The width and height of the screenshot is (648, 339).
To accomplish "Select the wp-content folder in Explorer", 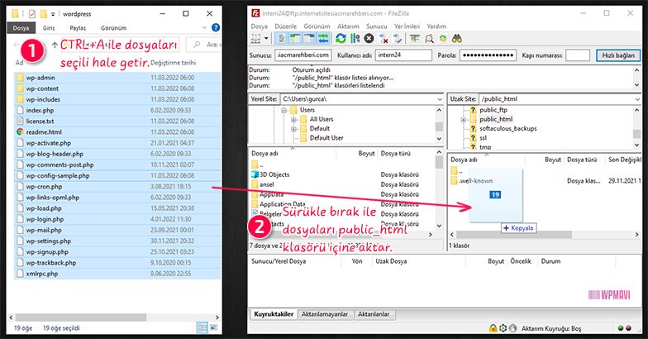I will 117,88.
